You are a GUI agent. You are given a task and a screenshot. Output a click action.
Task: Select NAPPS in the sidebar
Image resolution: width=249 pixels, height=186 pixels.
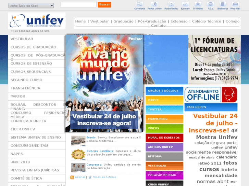(37, 154)
